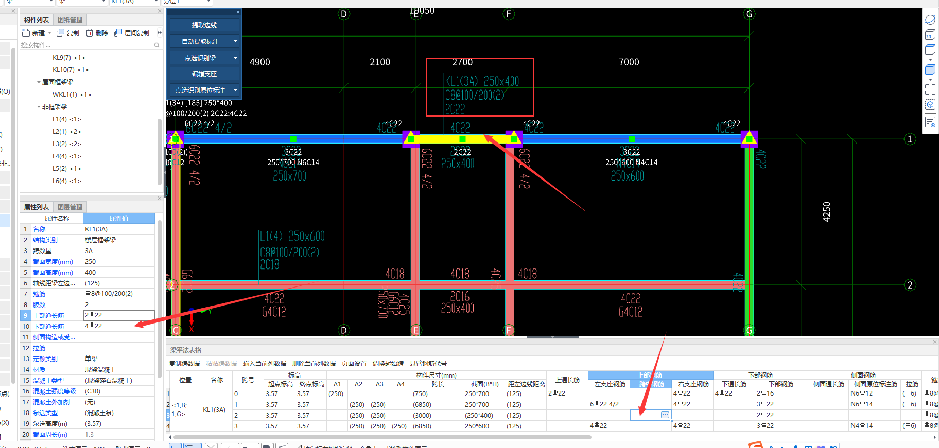Click the beam table horizontal scrollbar
Screen dimensions: 939x448
(382, 437)
